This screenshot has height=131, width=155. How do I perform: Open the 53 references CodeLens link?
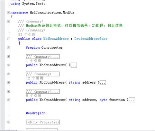pos(27,34)
